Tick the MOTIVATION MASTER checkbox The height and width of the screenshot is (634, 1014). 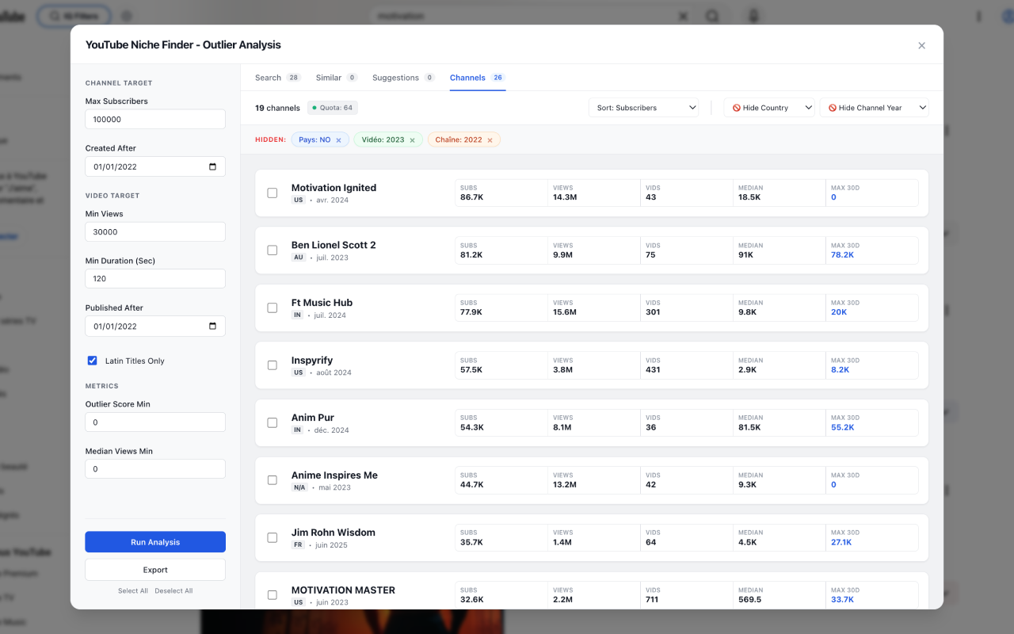(x=273, y=595)
